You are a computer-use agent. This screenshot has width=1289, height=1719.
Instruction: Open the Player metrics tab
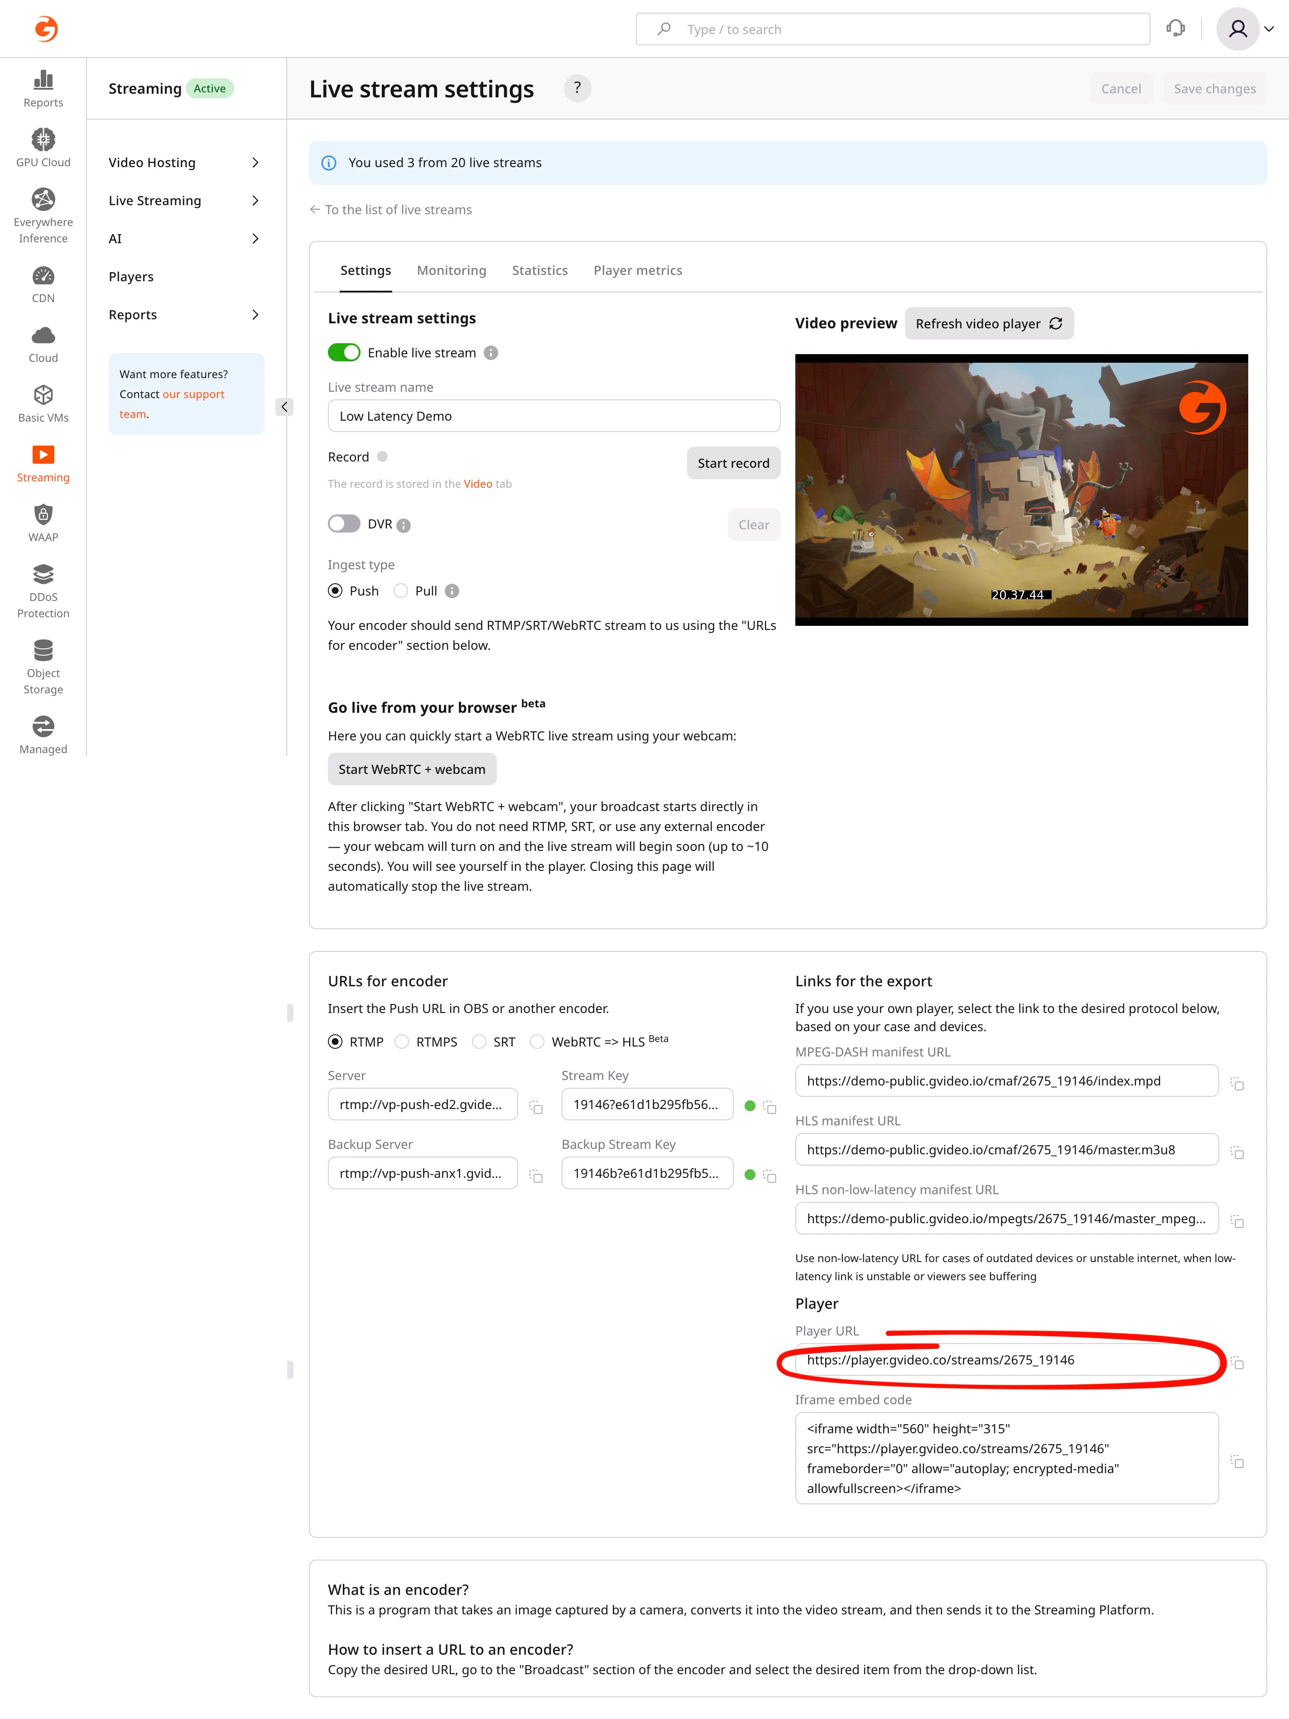[637, 269]
